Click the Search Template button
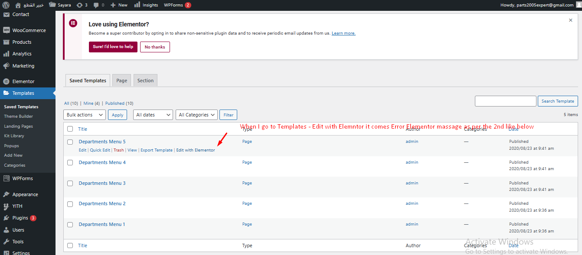The width and height of the screenshot is (582, 255). click(x=558, y=101)
